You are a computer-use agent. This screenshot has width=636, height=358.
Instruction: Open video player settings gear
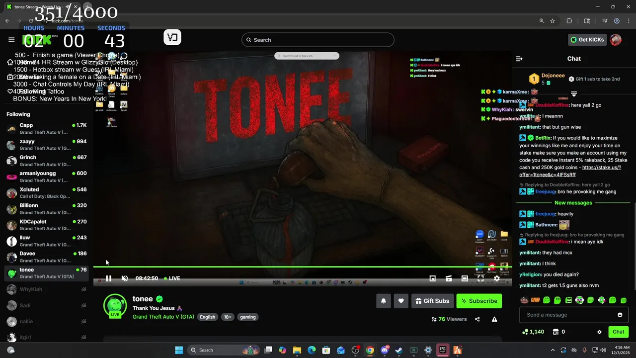coord(496,278)
